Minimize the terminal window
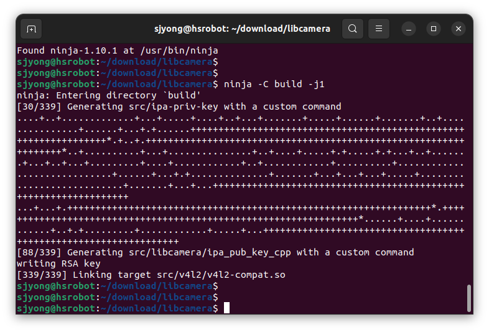 point(409,29)
